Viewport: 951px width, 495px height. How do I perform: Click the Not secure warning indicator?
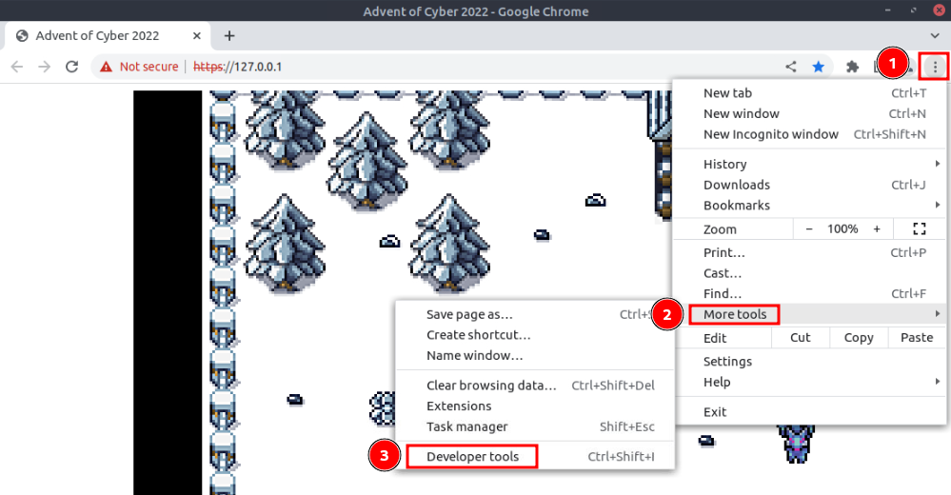click(138, 67)
